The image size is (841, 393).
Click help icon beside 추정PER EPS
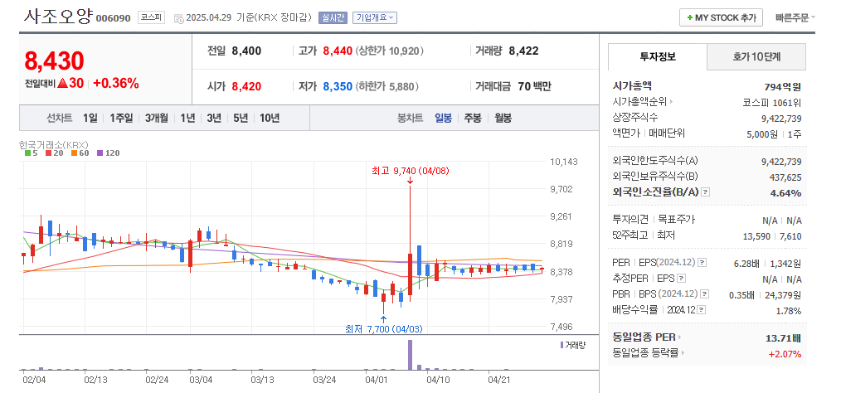click(681, 279)
